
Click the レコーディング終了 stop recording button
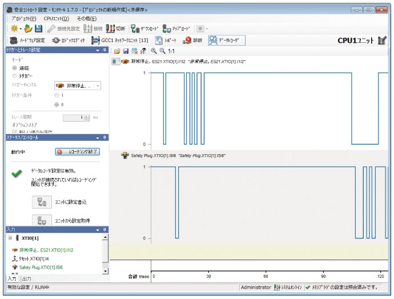pyautogui.click(x=78, y=152)
